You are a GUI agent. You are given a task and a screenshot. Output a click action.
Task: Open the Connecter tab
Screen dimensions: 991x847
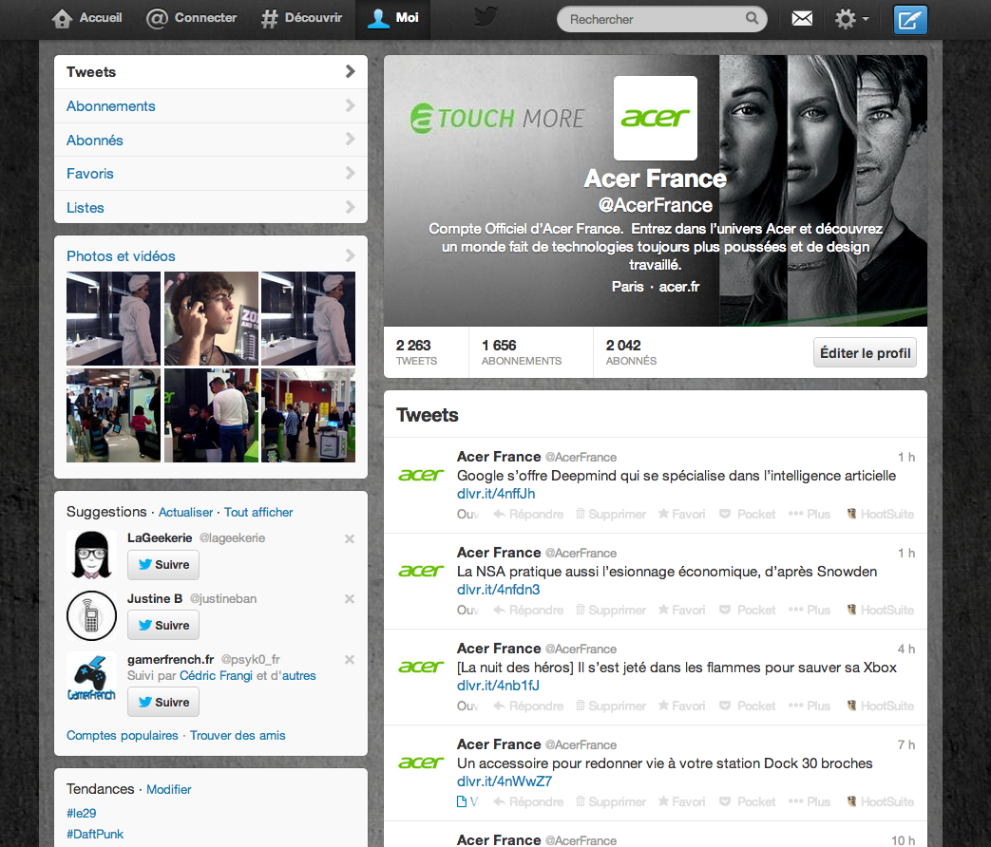point(192,18)
